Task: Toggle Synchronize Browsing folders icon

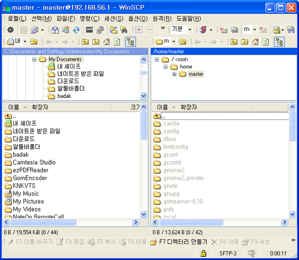Action: 113,30
